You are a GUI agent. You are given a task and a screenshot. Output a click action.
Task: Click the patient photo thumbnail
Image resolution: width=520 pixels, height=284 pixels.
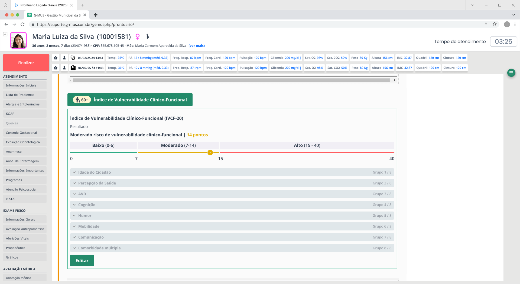point(18,40)
